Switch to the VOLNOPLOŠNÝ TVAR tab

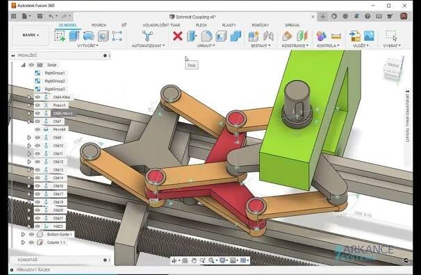(161, 25)
